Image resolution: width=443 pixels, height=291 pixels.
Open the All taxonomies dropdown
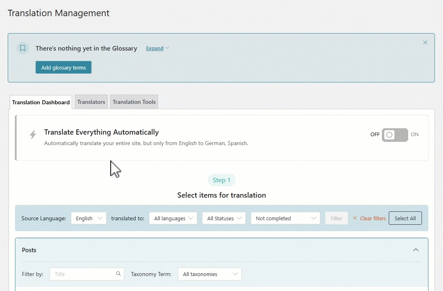pos(209,274)
